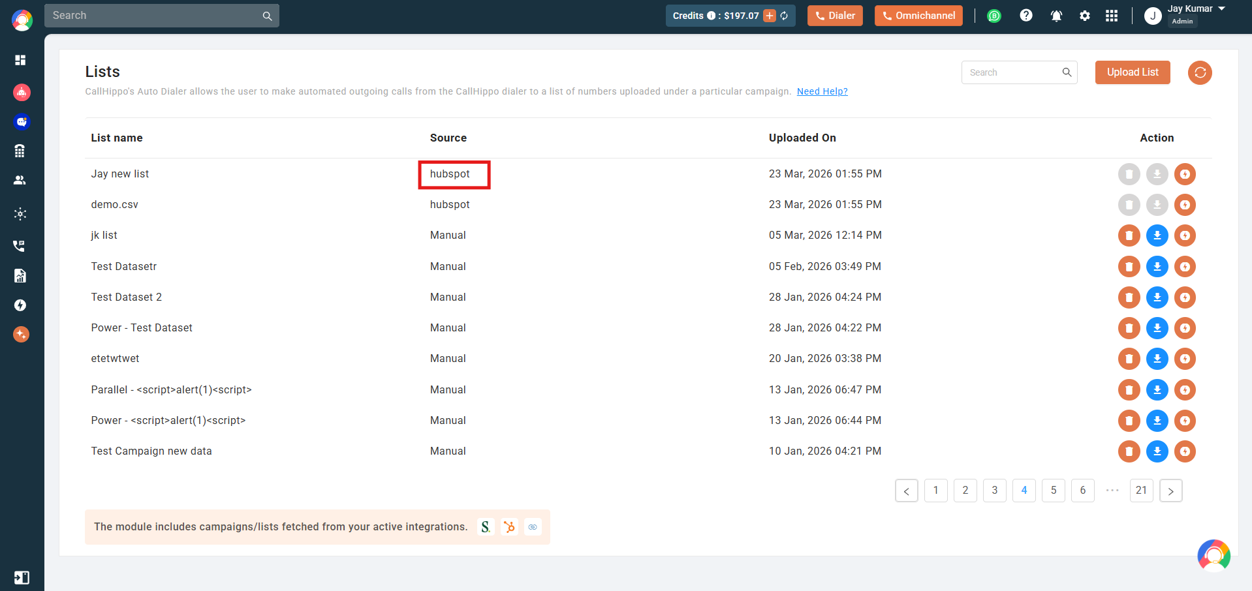Open the settings gear icon

pos(1085,16)
